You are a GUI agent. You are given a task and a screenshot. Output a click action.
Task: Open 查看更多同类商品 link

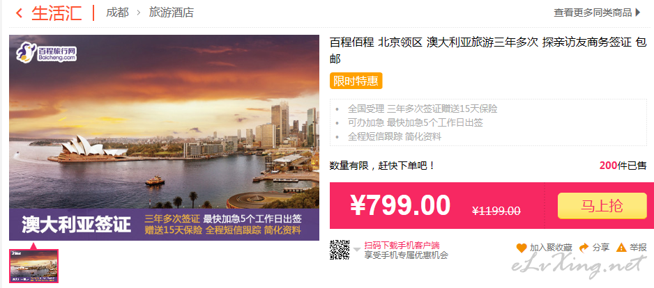pyautogui.click(x=593, y=13)
